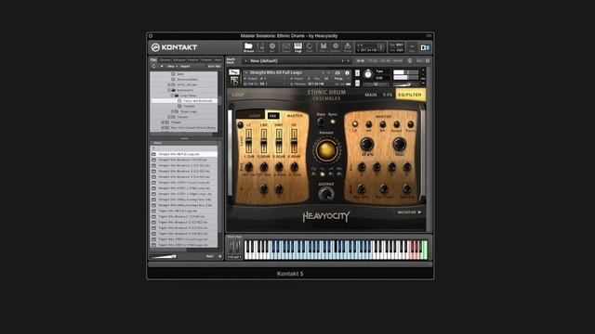595x334 pixels.
Task: Click the Rate knob
Action: click(x=321, y=122)
